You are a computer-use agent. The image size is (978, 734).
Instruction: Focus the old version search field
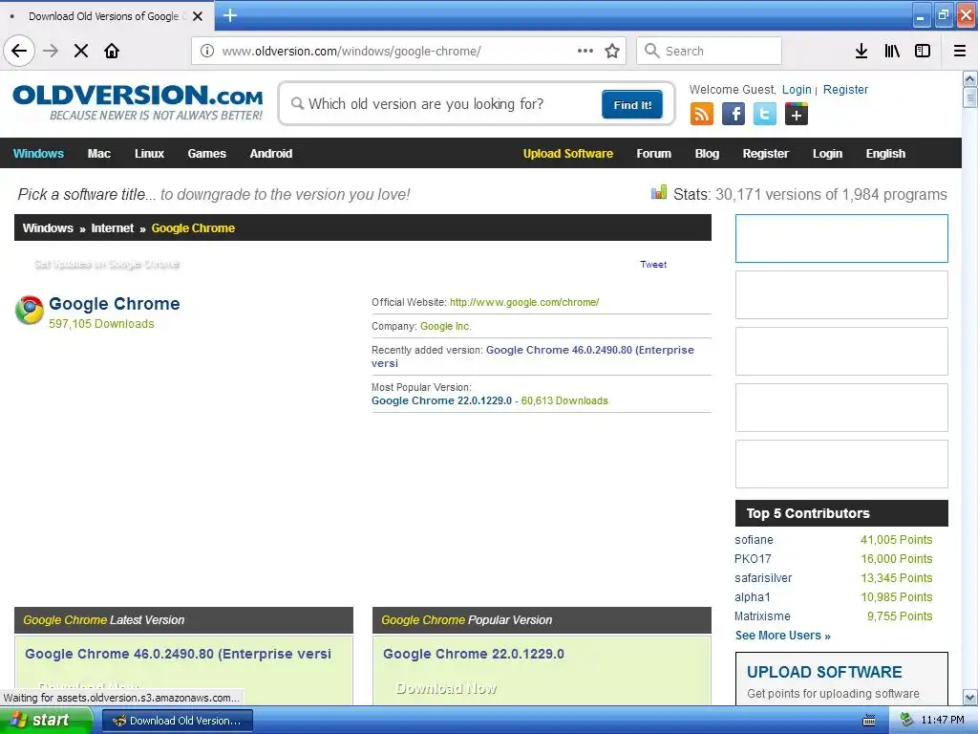[443, 103]
